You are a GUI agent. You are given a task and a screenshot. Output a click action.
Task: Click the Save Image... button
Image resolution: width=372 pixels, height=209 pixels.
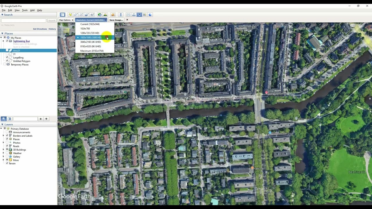(116, 20)
